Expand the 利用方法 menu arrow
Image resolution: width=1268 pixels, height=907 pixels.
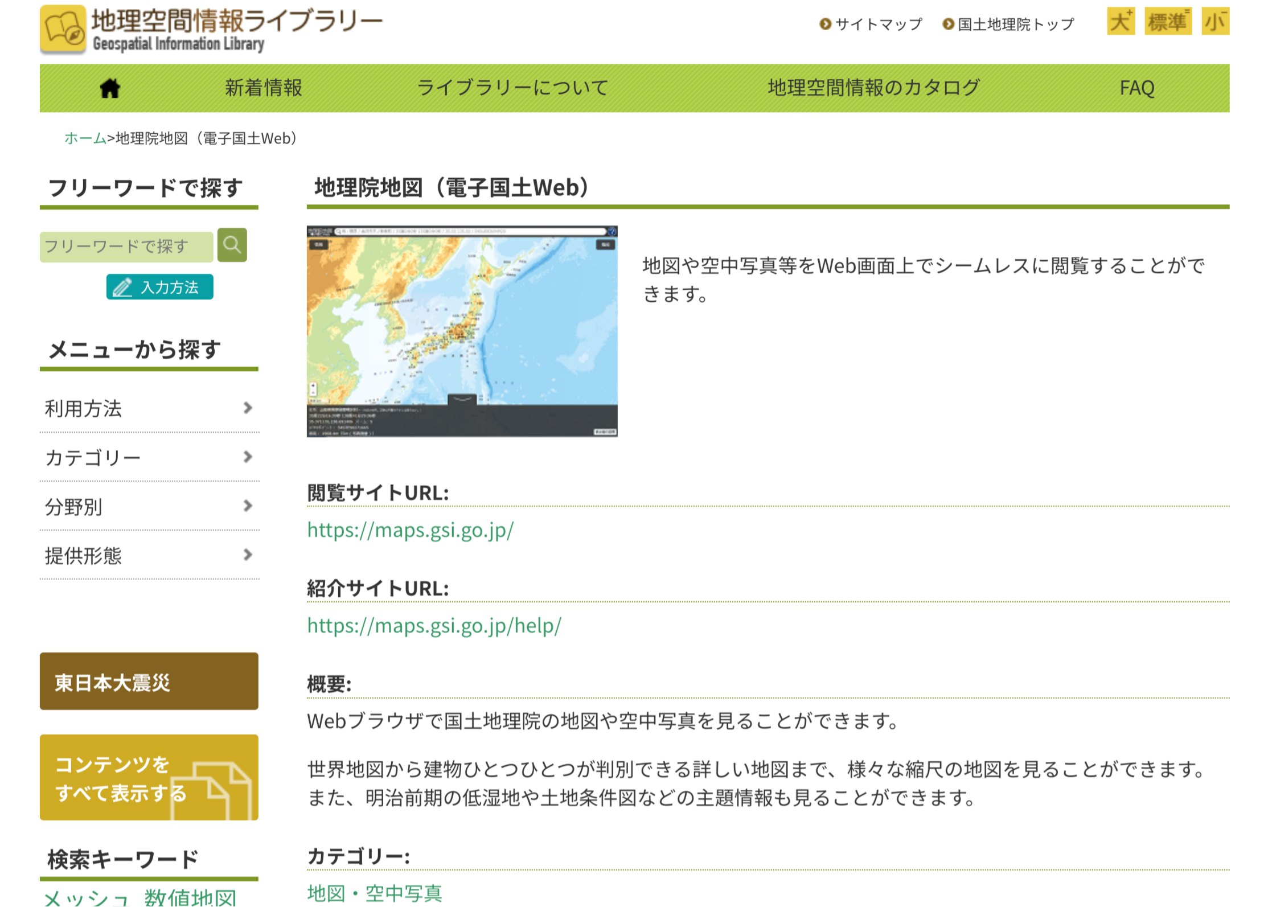click(248, 408)
